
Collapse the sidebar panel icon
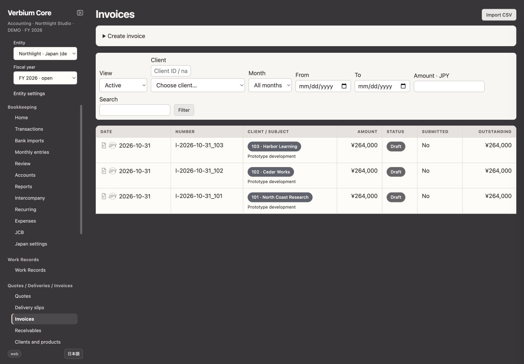pyautogui.click(x=80, y=13)
